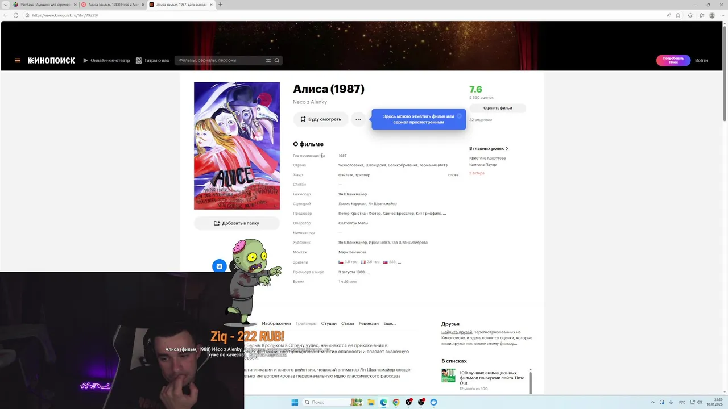The width and height of the screenshot is (728, 409).
Task: Add page to favorites star icon
Action: coord(678,15)
